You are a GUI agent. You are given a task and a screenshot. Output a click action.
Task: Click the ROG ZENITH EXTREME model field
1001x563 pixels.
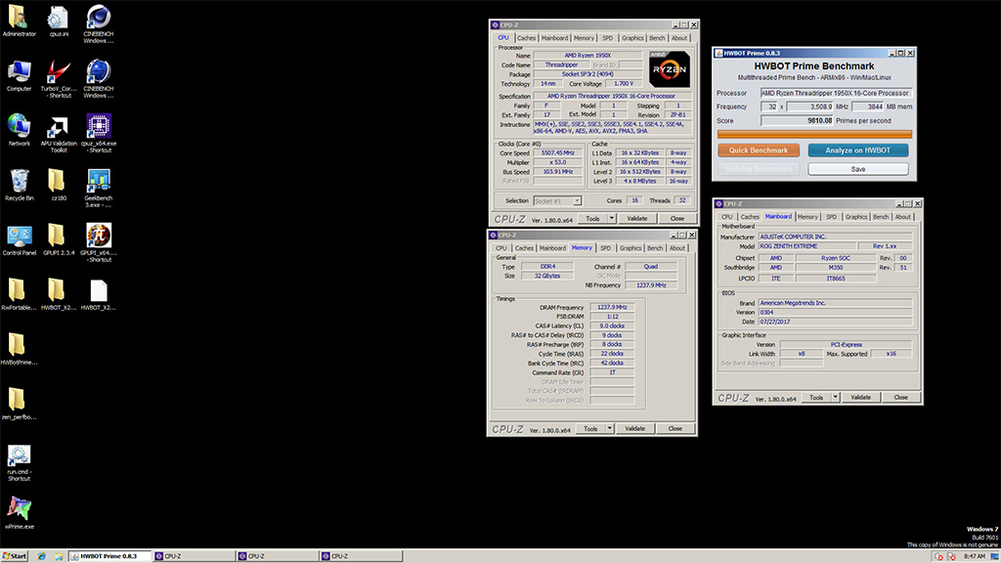pyautogui.click(x=807, y=245)
